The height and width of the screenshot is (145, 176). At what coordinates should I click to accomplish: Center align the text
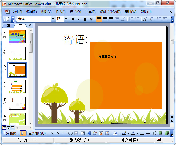pyautogui.click(x=105, y=19)
